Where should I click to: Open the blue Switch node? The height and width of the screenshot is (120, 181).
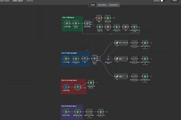[x=95, y=59]
